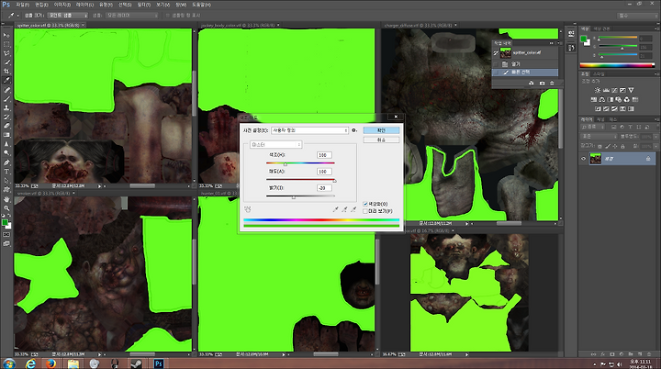
Task: Select the Type tool in toolbox
Action: [x=6, y=172]
